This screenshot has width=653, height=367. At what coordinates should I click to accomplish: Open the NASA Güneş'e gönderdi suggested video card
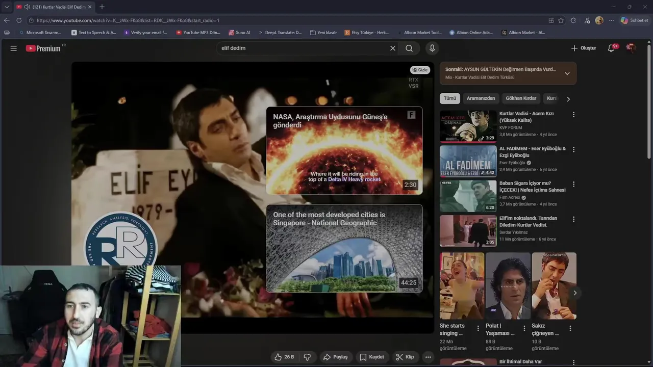[344, 150]
